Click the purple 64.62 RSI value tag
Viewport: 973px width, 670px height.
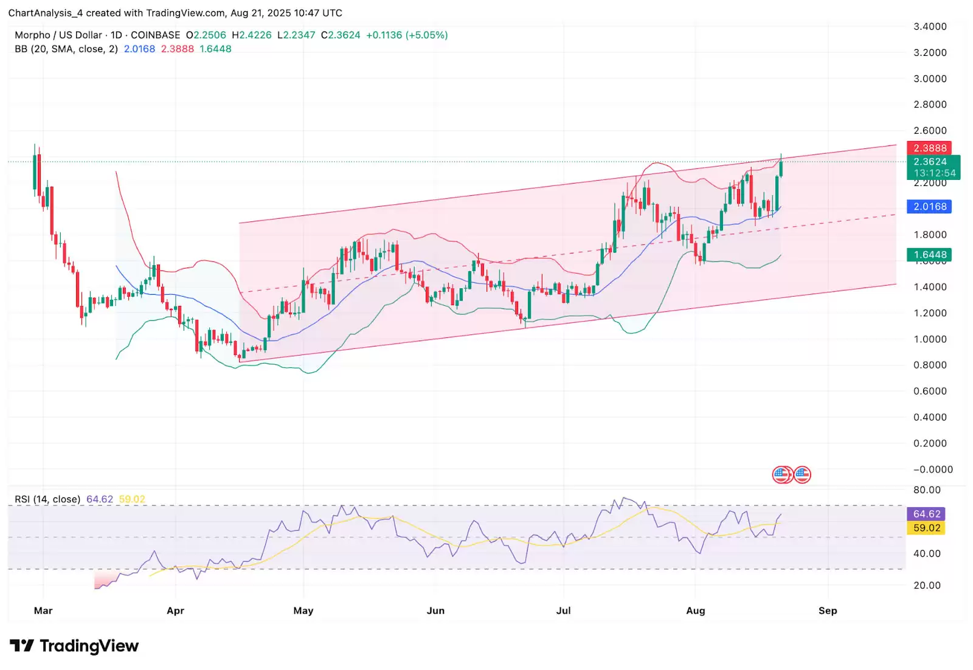926,514
